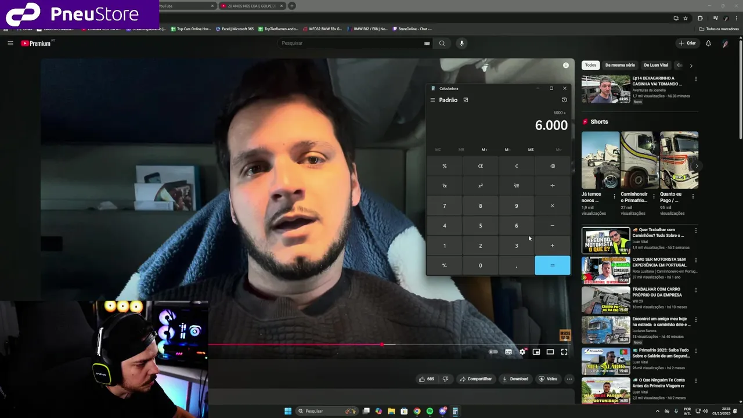Switch to miniplayer mode
743x418 pixels.
click(536, 352)
